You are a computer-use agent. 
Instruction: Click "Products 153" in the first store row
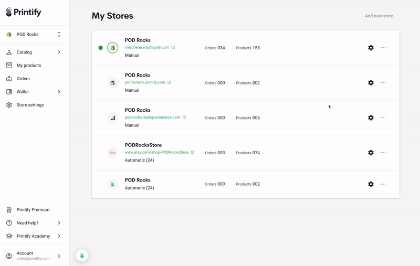[x=248, y=48]
